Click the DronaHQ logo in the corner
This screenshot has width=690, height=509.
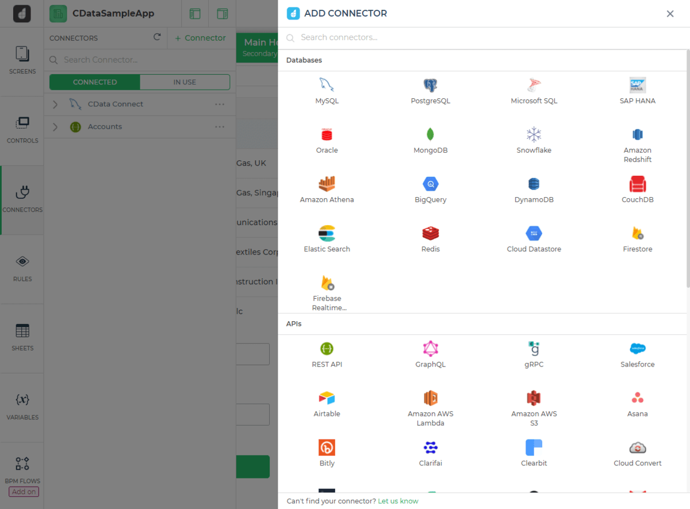coord(22,13)
